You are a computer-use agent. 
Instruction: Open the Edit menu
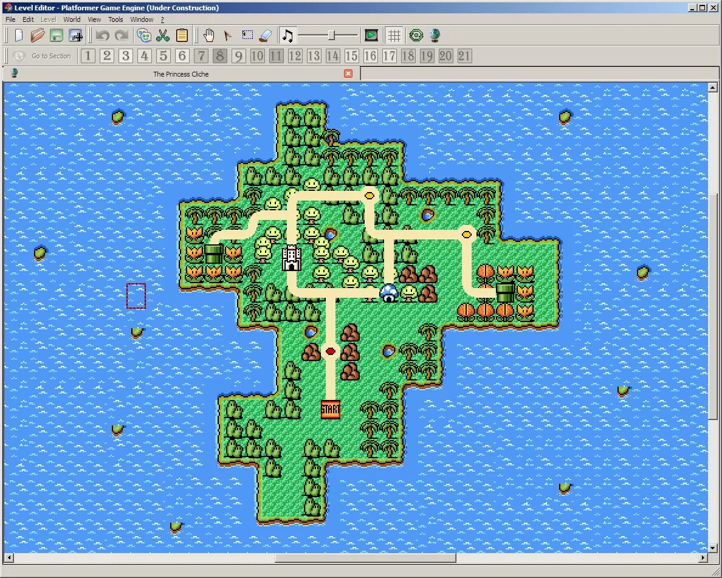(28, 19)
